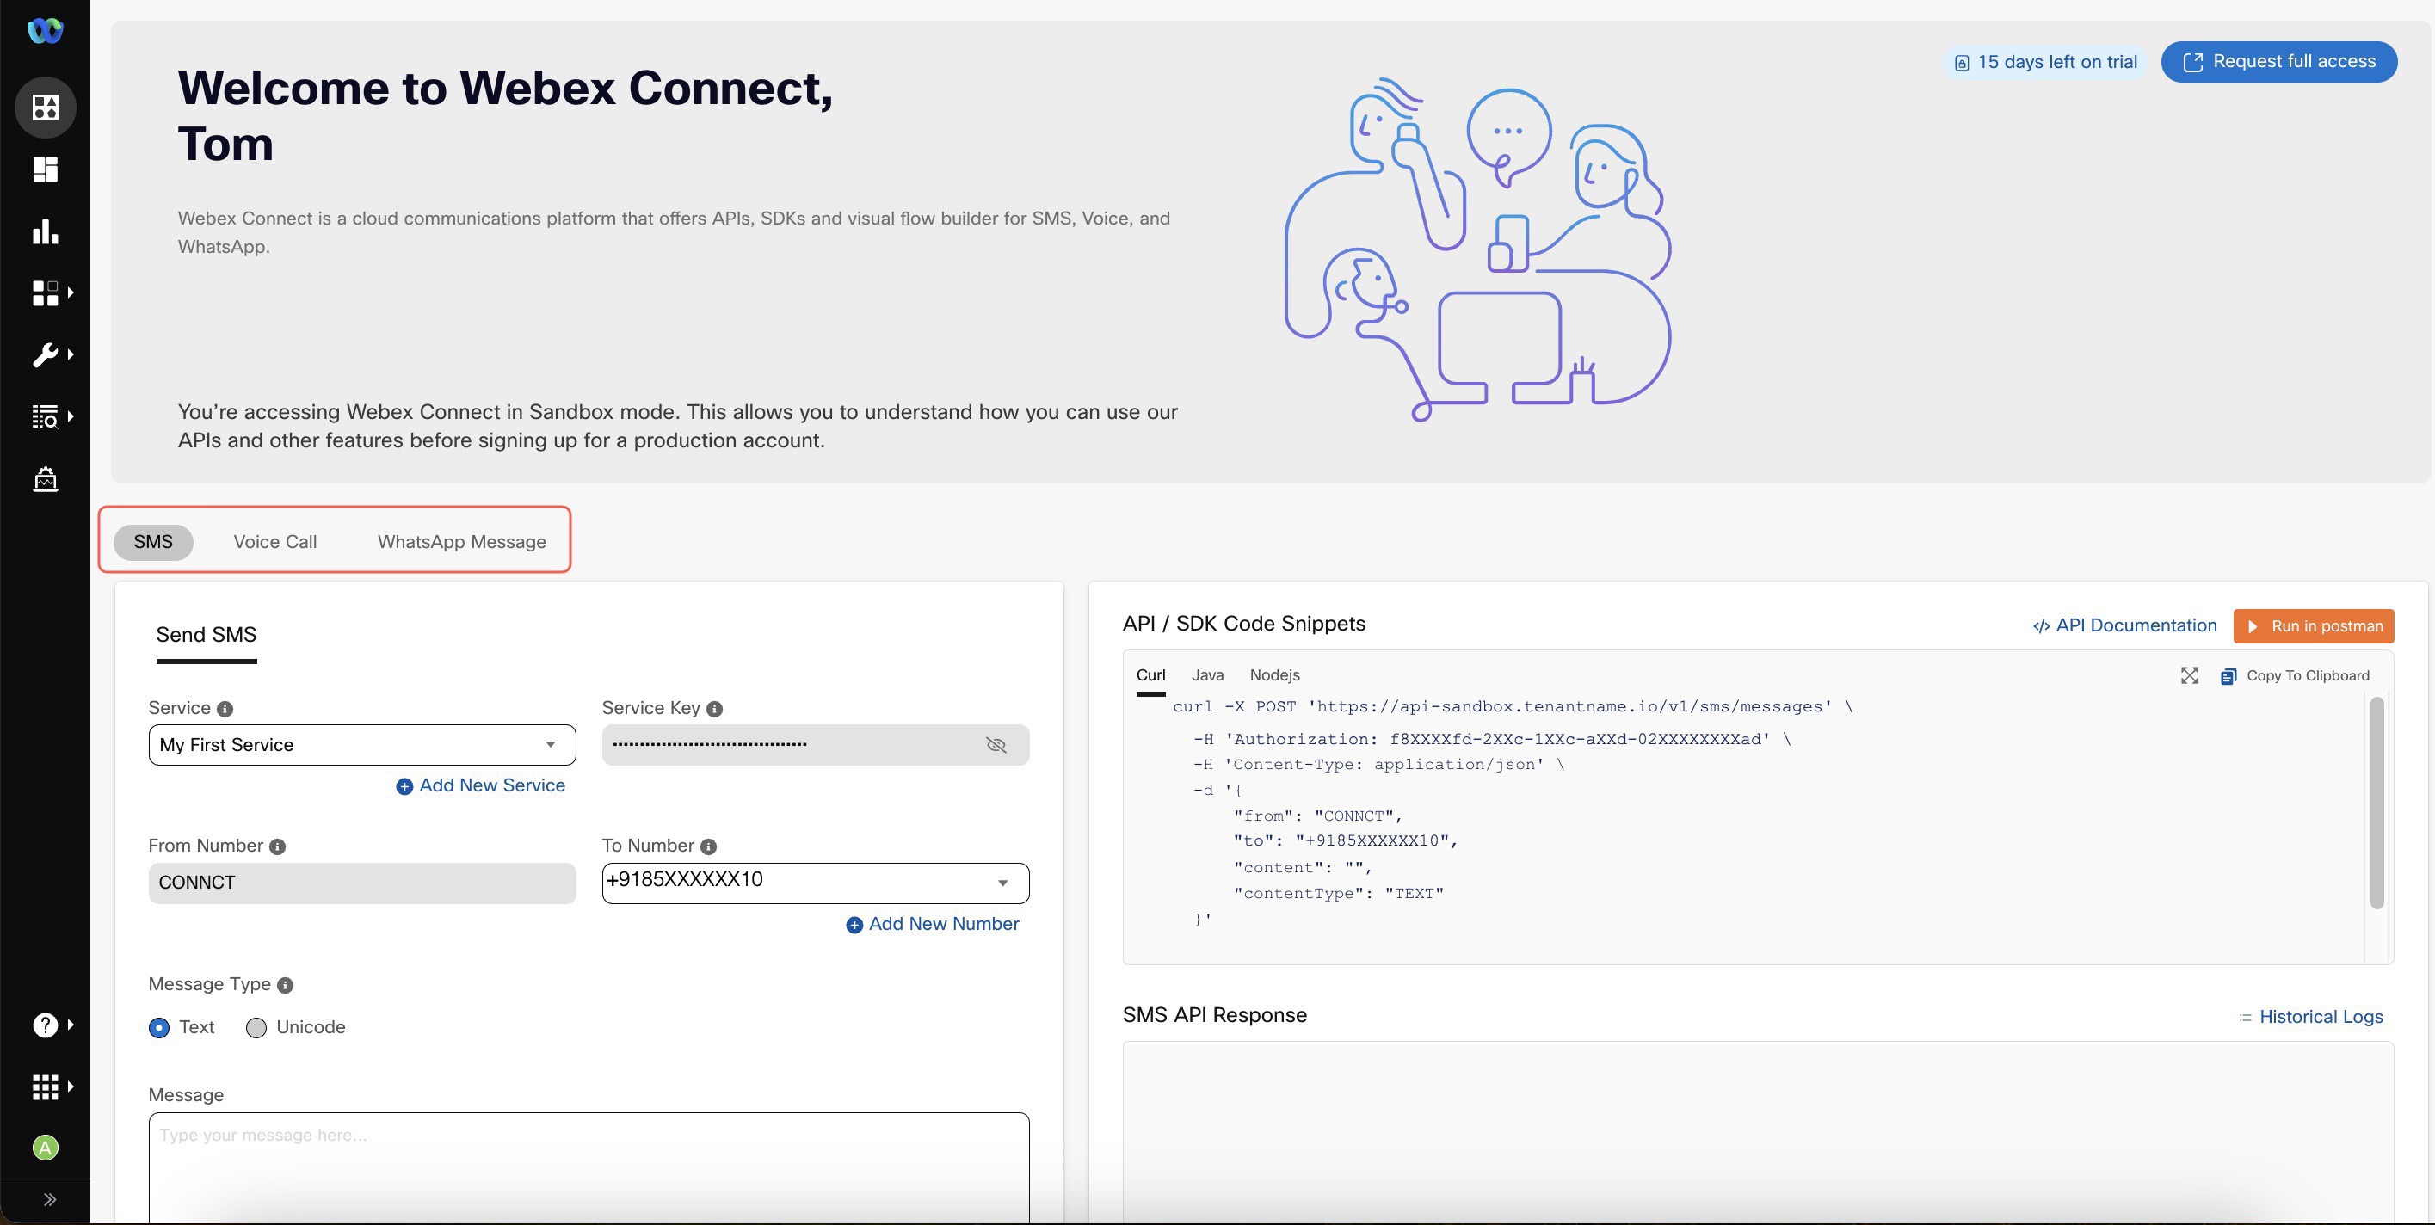Switch to the SMS tab
The image size is (2435, 1225).
(153, 542)
